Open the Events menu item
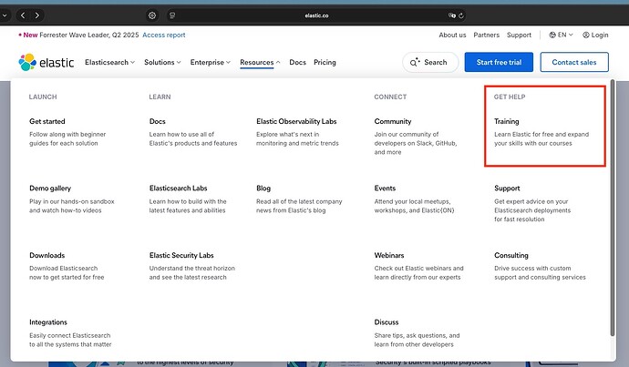This screenshot has width=629, height=367. (x=385, y=189)
